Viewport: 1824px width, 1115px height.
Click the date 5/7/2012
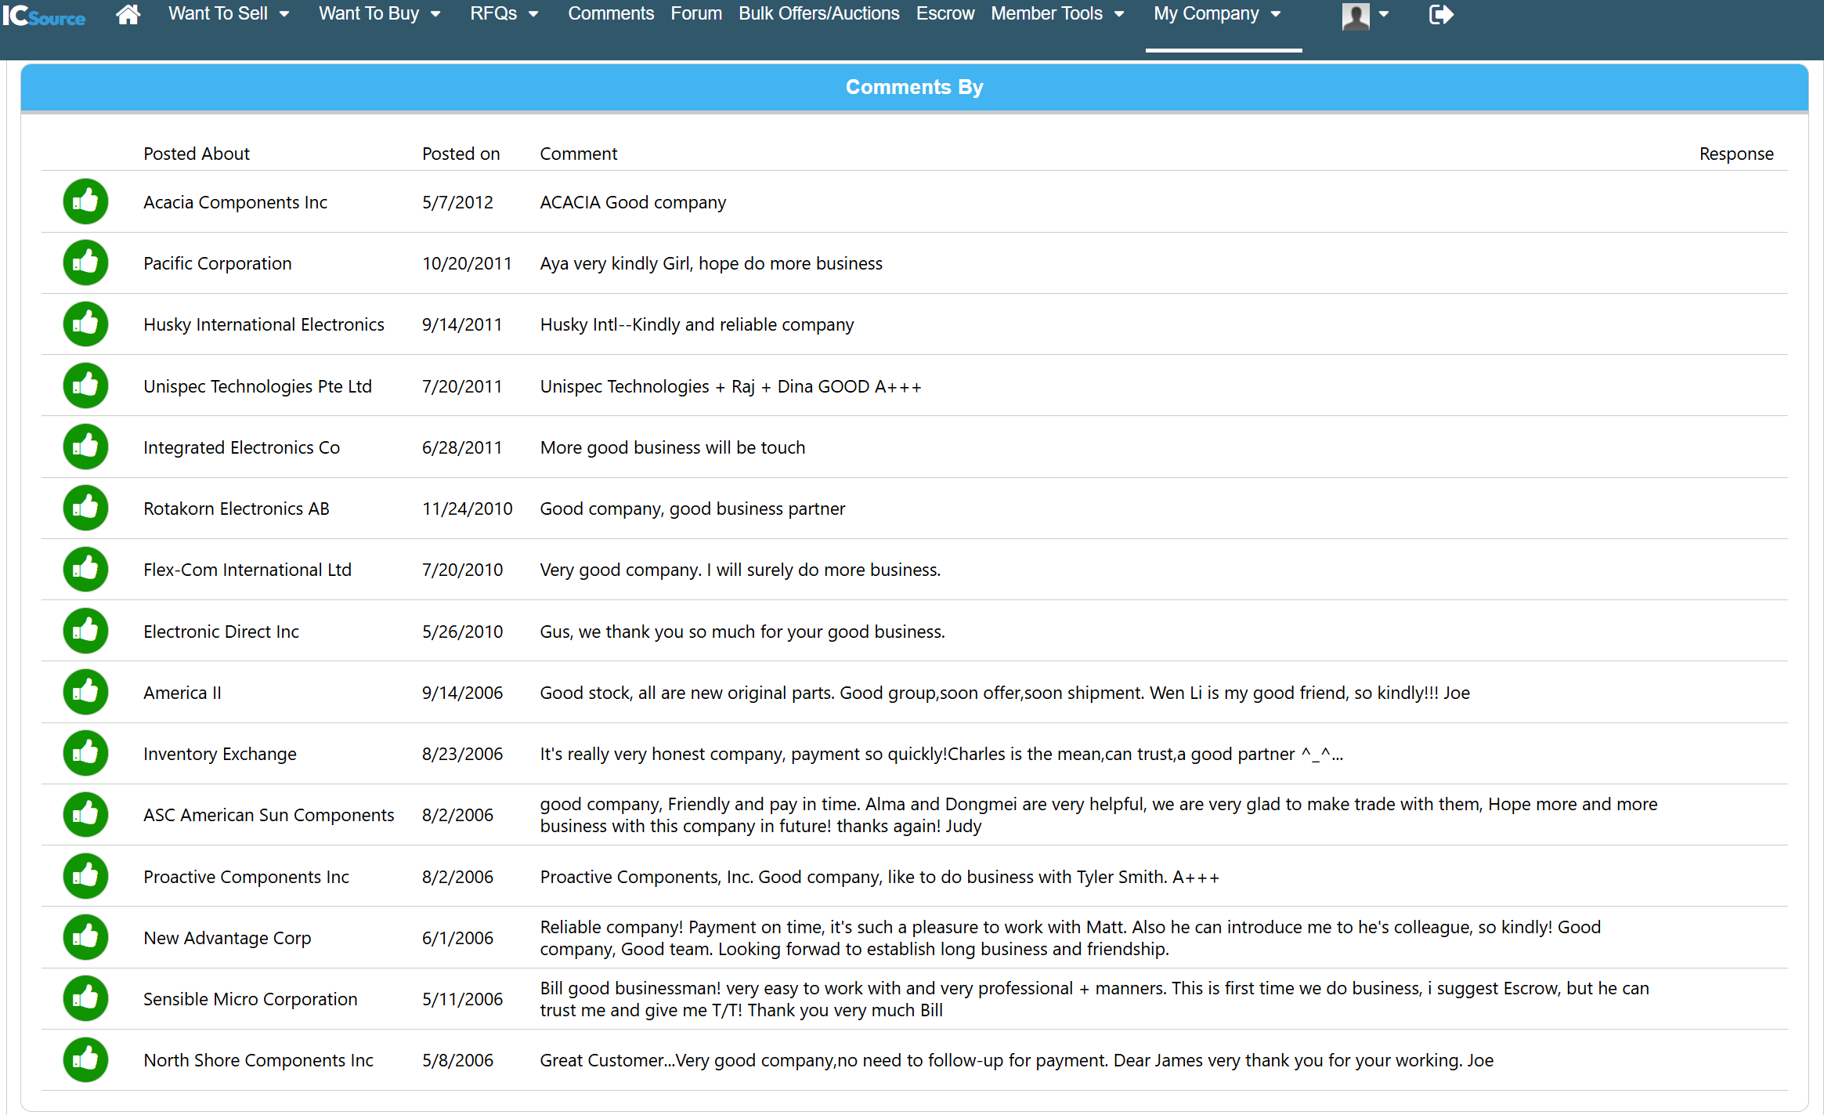(457, 202)
